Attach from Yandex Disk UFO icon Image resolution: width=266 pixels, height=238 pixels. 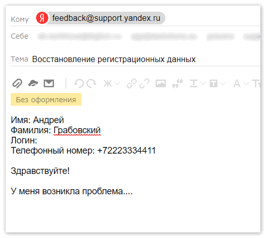click(x=33, y=83)
